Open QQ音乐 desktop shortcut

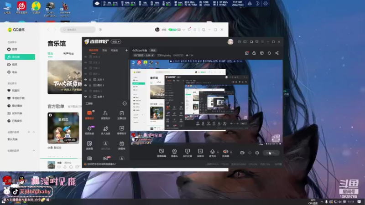[36, 7]
